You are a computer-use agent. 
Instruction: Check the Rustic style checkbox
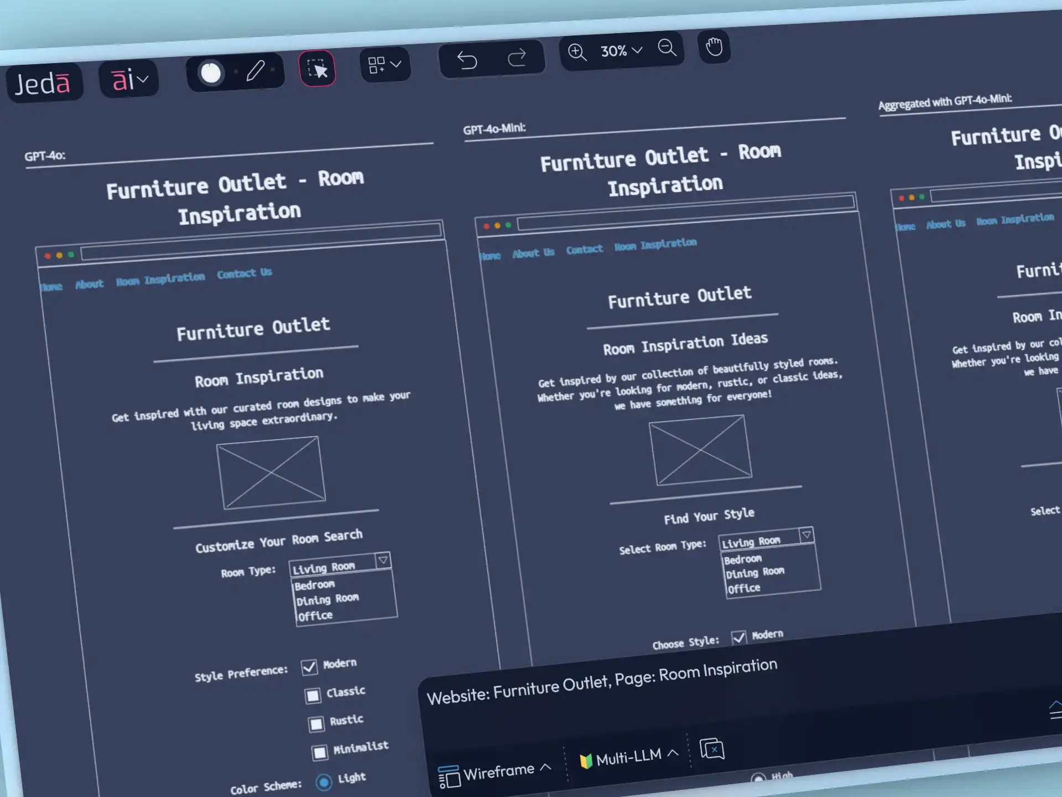coord(316,724)
